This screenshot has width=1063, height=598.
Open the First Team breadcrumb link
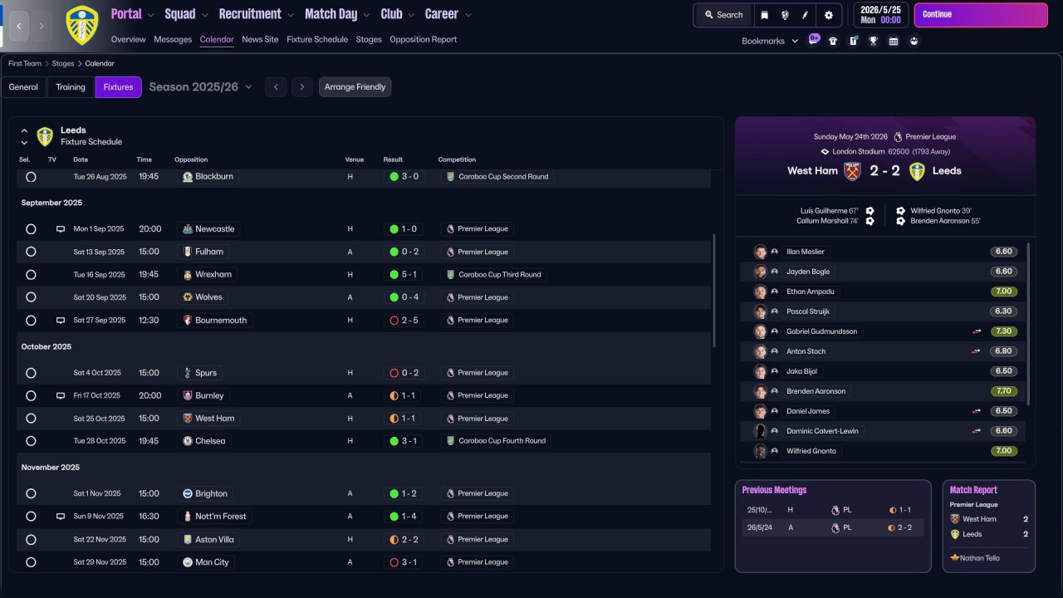(26, 63)
